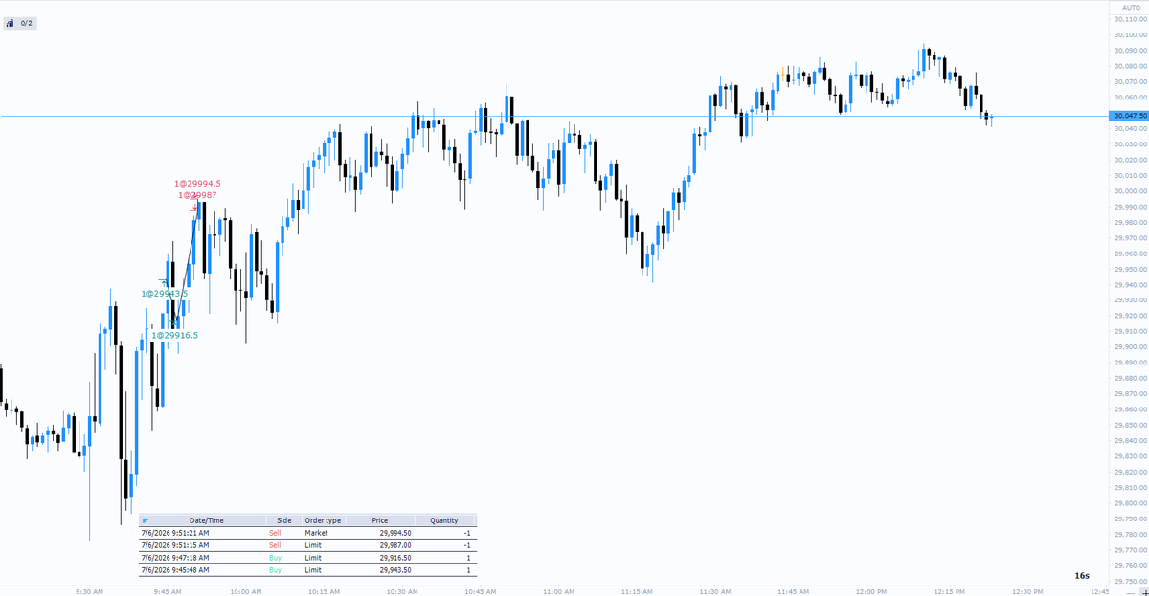
Task: Select the 9:51:15 AM order row
Action: pos(307,544)
